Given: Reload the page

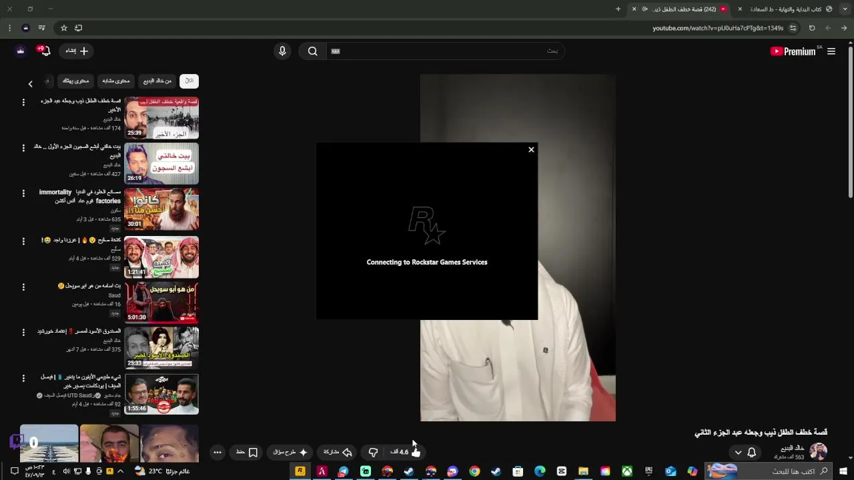Looking at the screenshot, I should 812,28.
